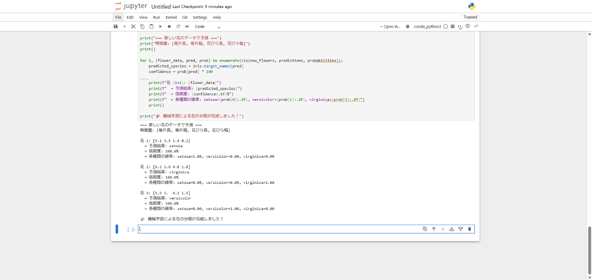This screenshot has height=280, width=592.
Task: Click the blue cell collapser bar
Action: 117,229
